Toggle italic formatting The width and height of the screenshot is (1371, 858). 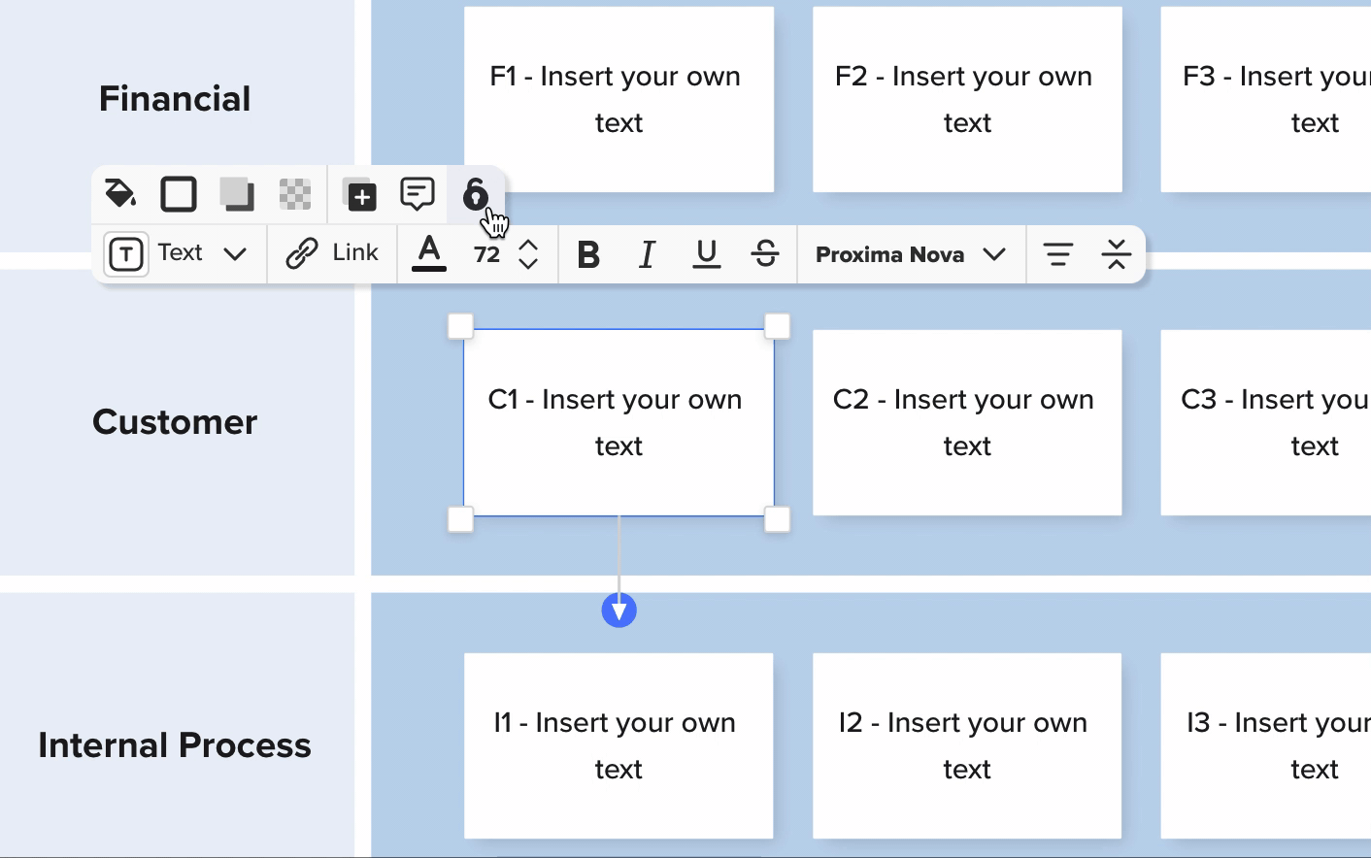point(647,254)
